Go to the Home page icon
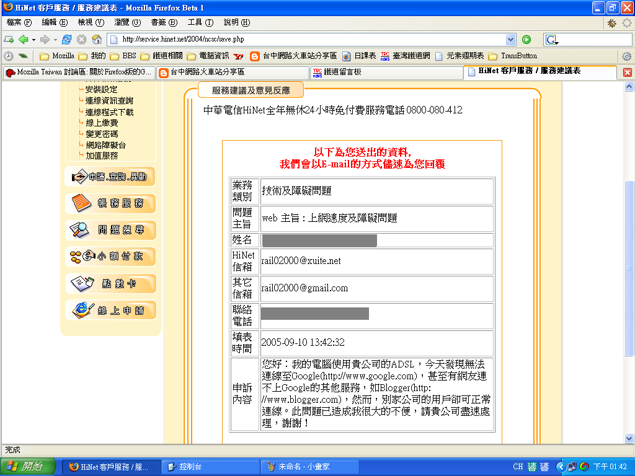This screenshot has width=635, height=476. tap(96, 40)
